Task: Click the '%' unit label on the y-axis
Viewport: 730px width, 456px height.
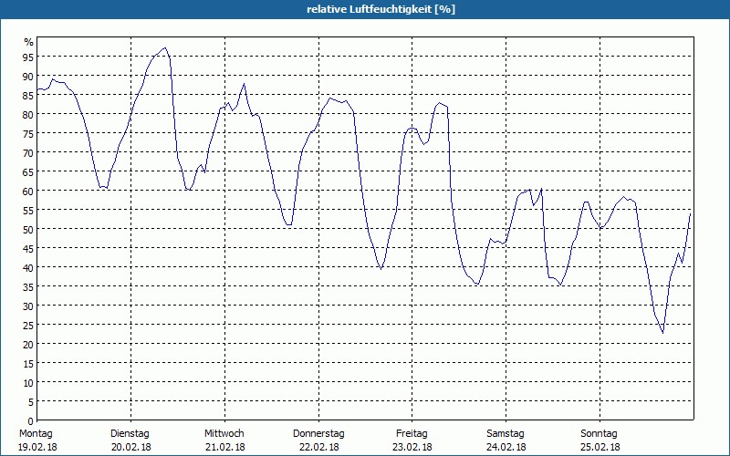Action: click(28, 42)
